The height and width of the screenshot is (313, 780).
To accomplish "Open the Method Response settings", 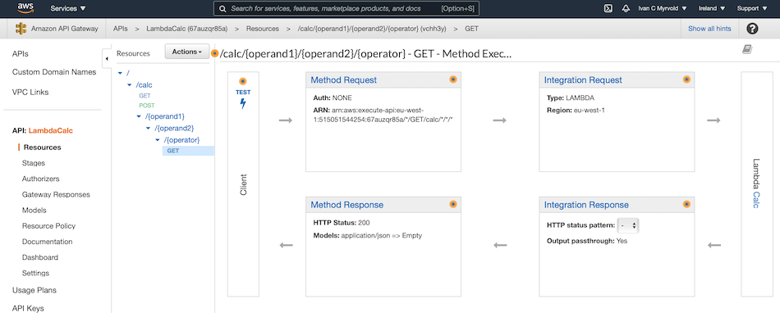I will [x=347, y=205].
